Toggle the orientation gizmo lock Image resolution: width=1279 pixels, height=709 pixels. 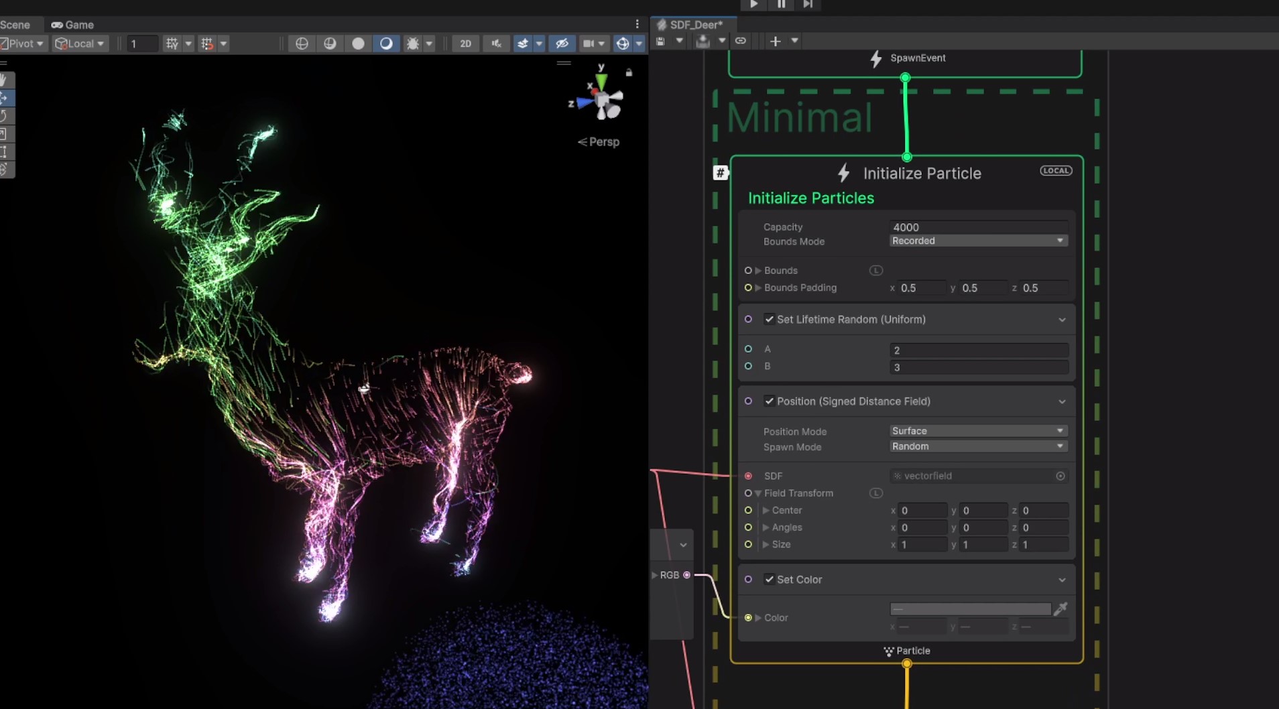point(629,72)
